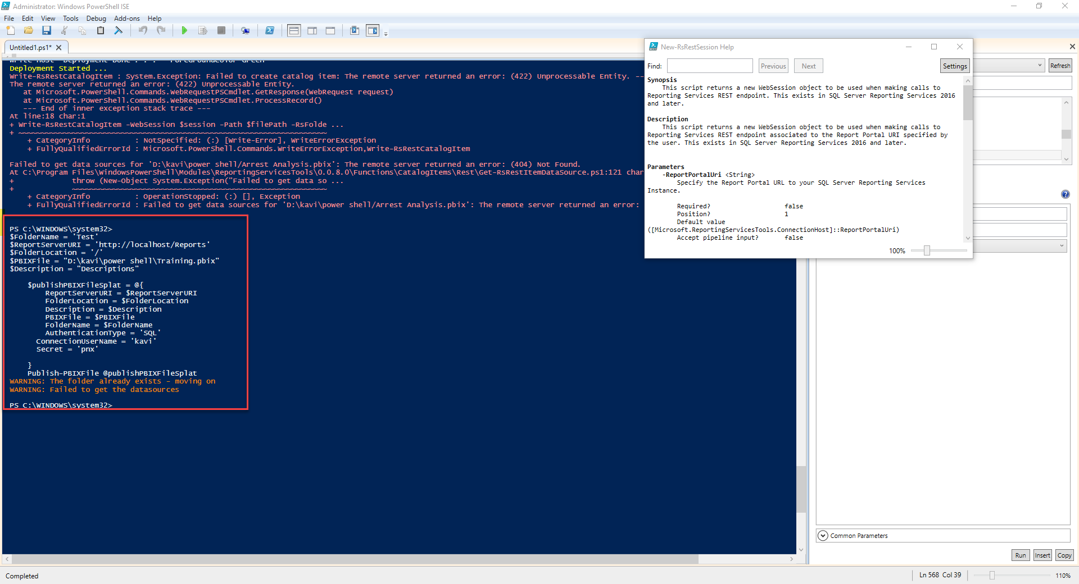Run only the selected code
This screenshot has width=1079, height=584.
click(203, 31)
